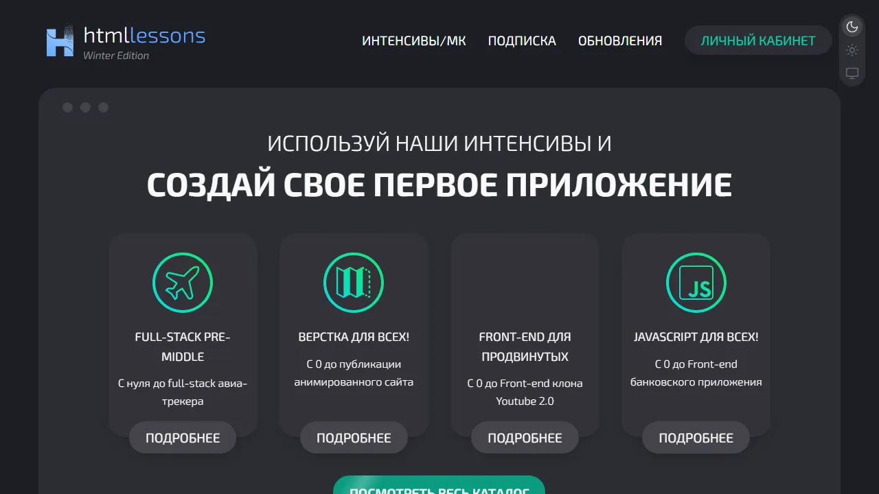
Task: Open the ПОДПИСКА section
Action: 522,40
